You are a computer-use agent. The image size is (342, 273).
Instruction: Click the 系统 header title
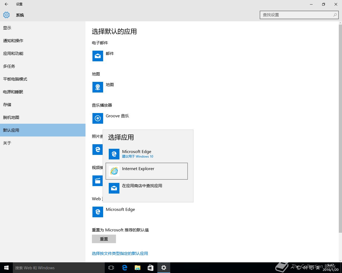(x=20, y=15)
